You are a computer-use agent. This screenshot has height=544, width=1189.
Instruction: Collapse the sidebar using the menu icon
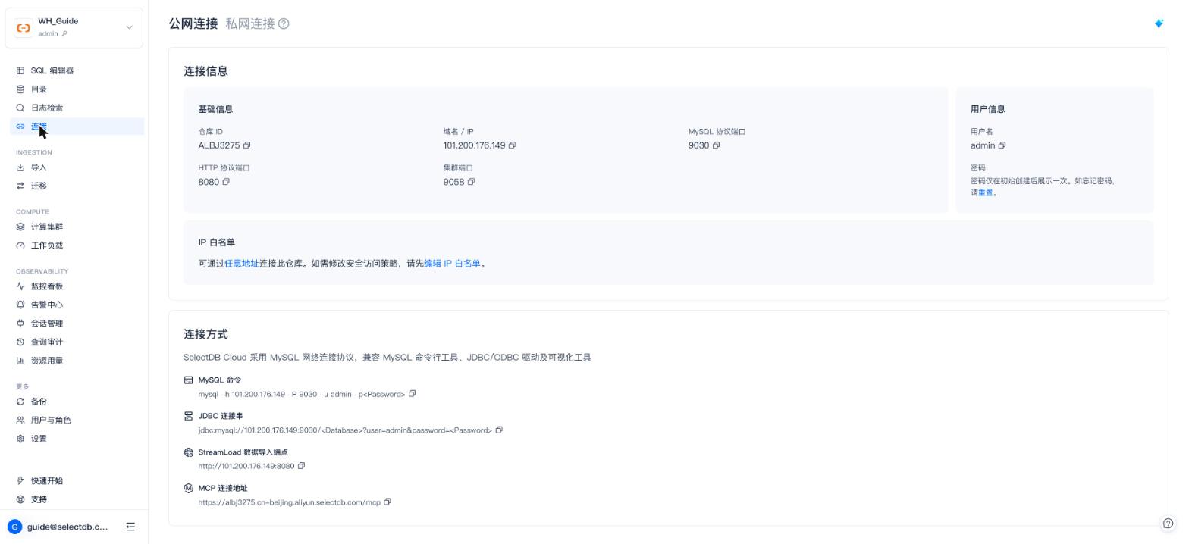point(130,527)
